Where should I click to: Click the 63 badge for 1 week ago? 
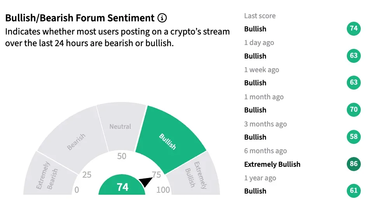pos(354,82)
